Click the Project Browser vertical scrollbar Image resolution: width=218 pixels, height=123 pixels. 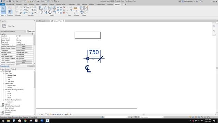pos(34,80)
